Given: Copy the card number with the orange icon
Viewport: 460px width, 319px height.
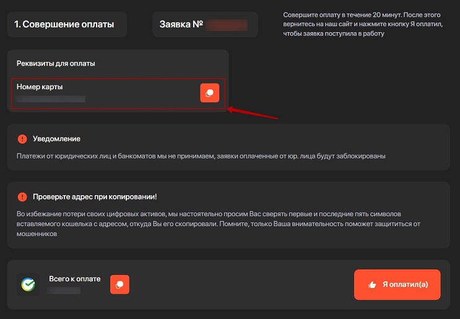Looking at the screenshot, I should (209, 93).
